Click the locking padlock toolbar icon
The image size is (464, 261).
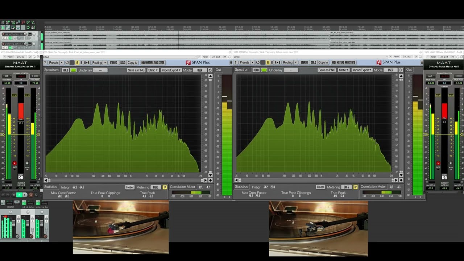tap(33, 28)
